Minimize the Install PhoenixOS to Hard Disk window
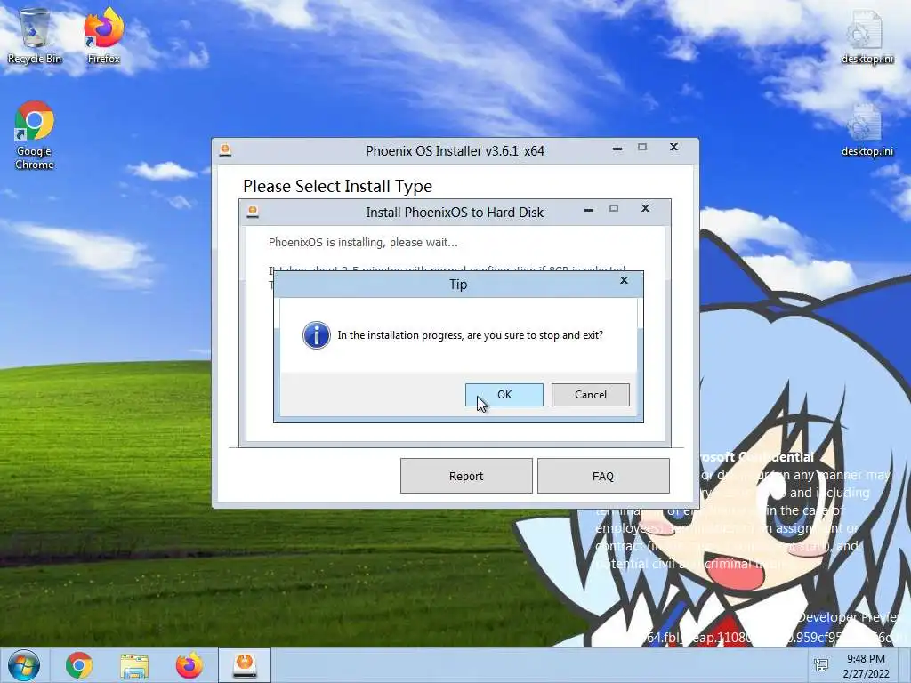The height and width of the screenshot is (683, 911). [589, 209]
